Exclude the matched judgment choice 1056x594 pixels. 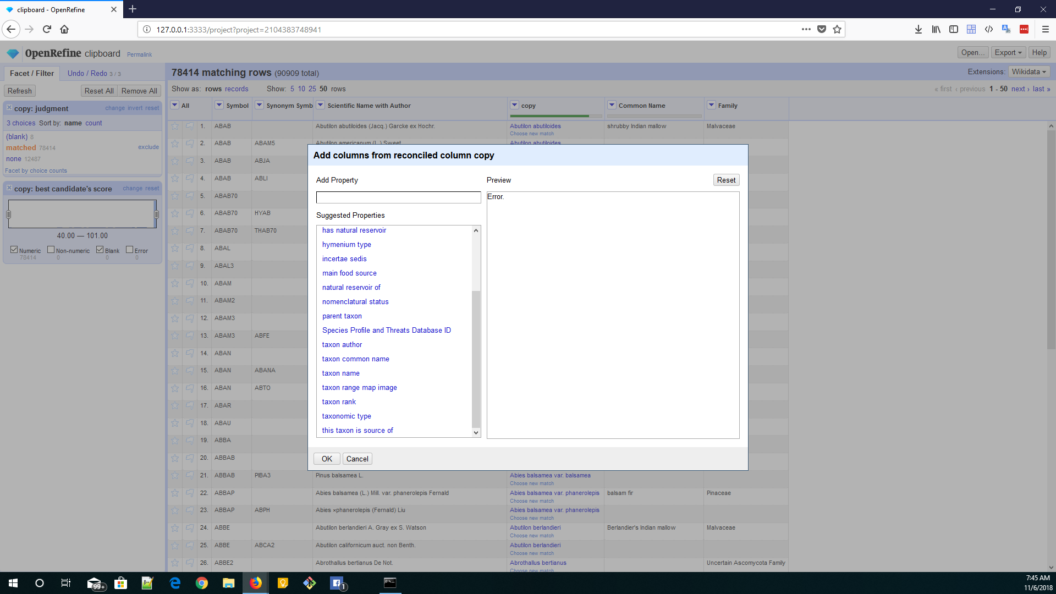pos(148,147)
